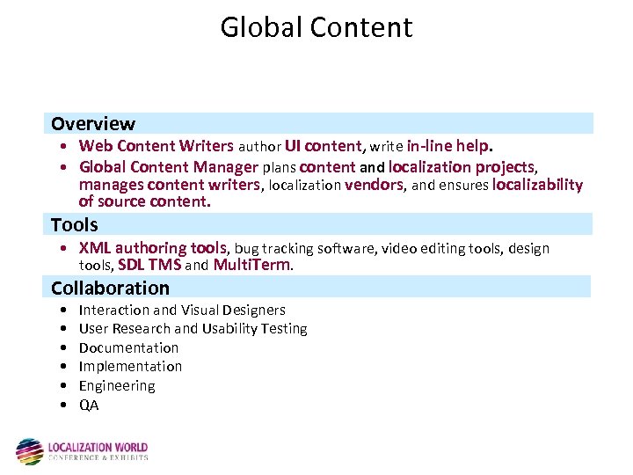Click the 'MultiTerm' word
Viewport: 633px width, 475px height.
pos(251,265)
